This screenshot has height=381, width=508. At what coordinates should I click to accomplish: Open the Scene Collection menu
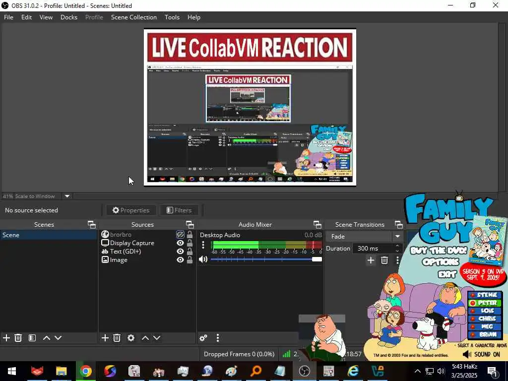click(134, 17)
